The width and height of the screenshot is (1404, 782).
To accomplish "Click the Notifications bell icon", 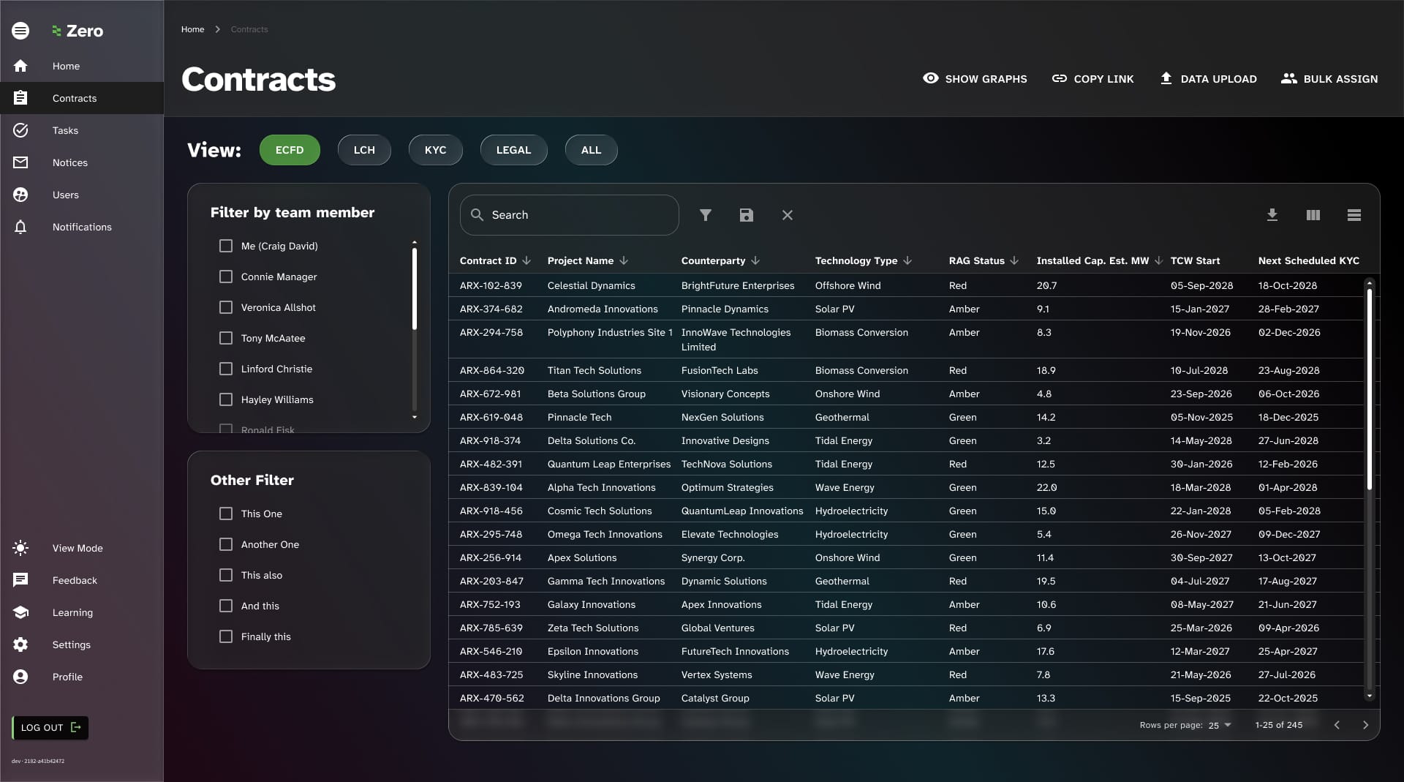I will 20,227.
